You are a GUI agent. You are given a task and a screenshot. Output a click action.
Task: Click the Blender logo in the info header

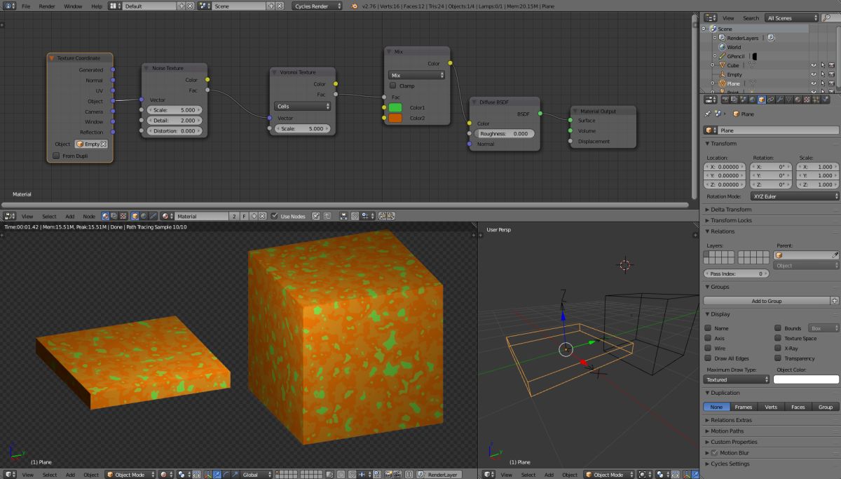(355, 6)
